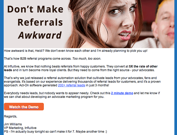This screenshot has width=177, height=135.
Task: Click the PS note about being busy tonight
Action: point(55,132)
